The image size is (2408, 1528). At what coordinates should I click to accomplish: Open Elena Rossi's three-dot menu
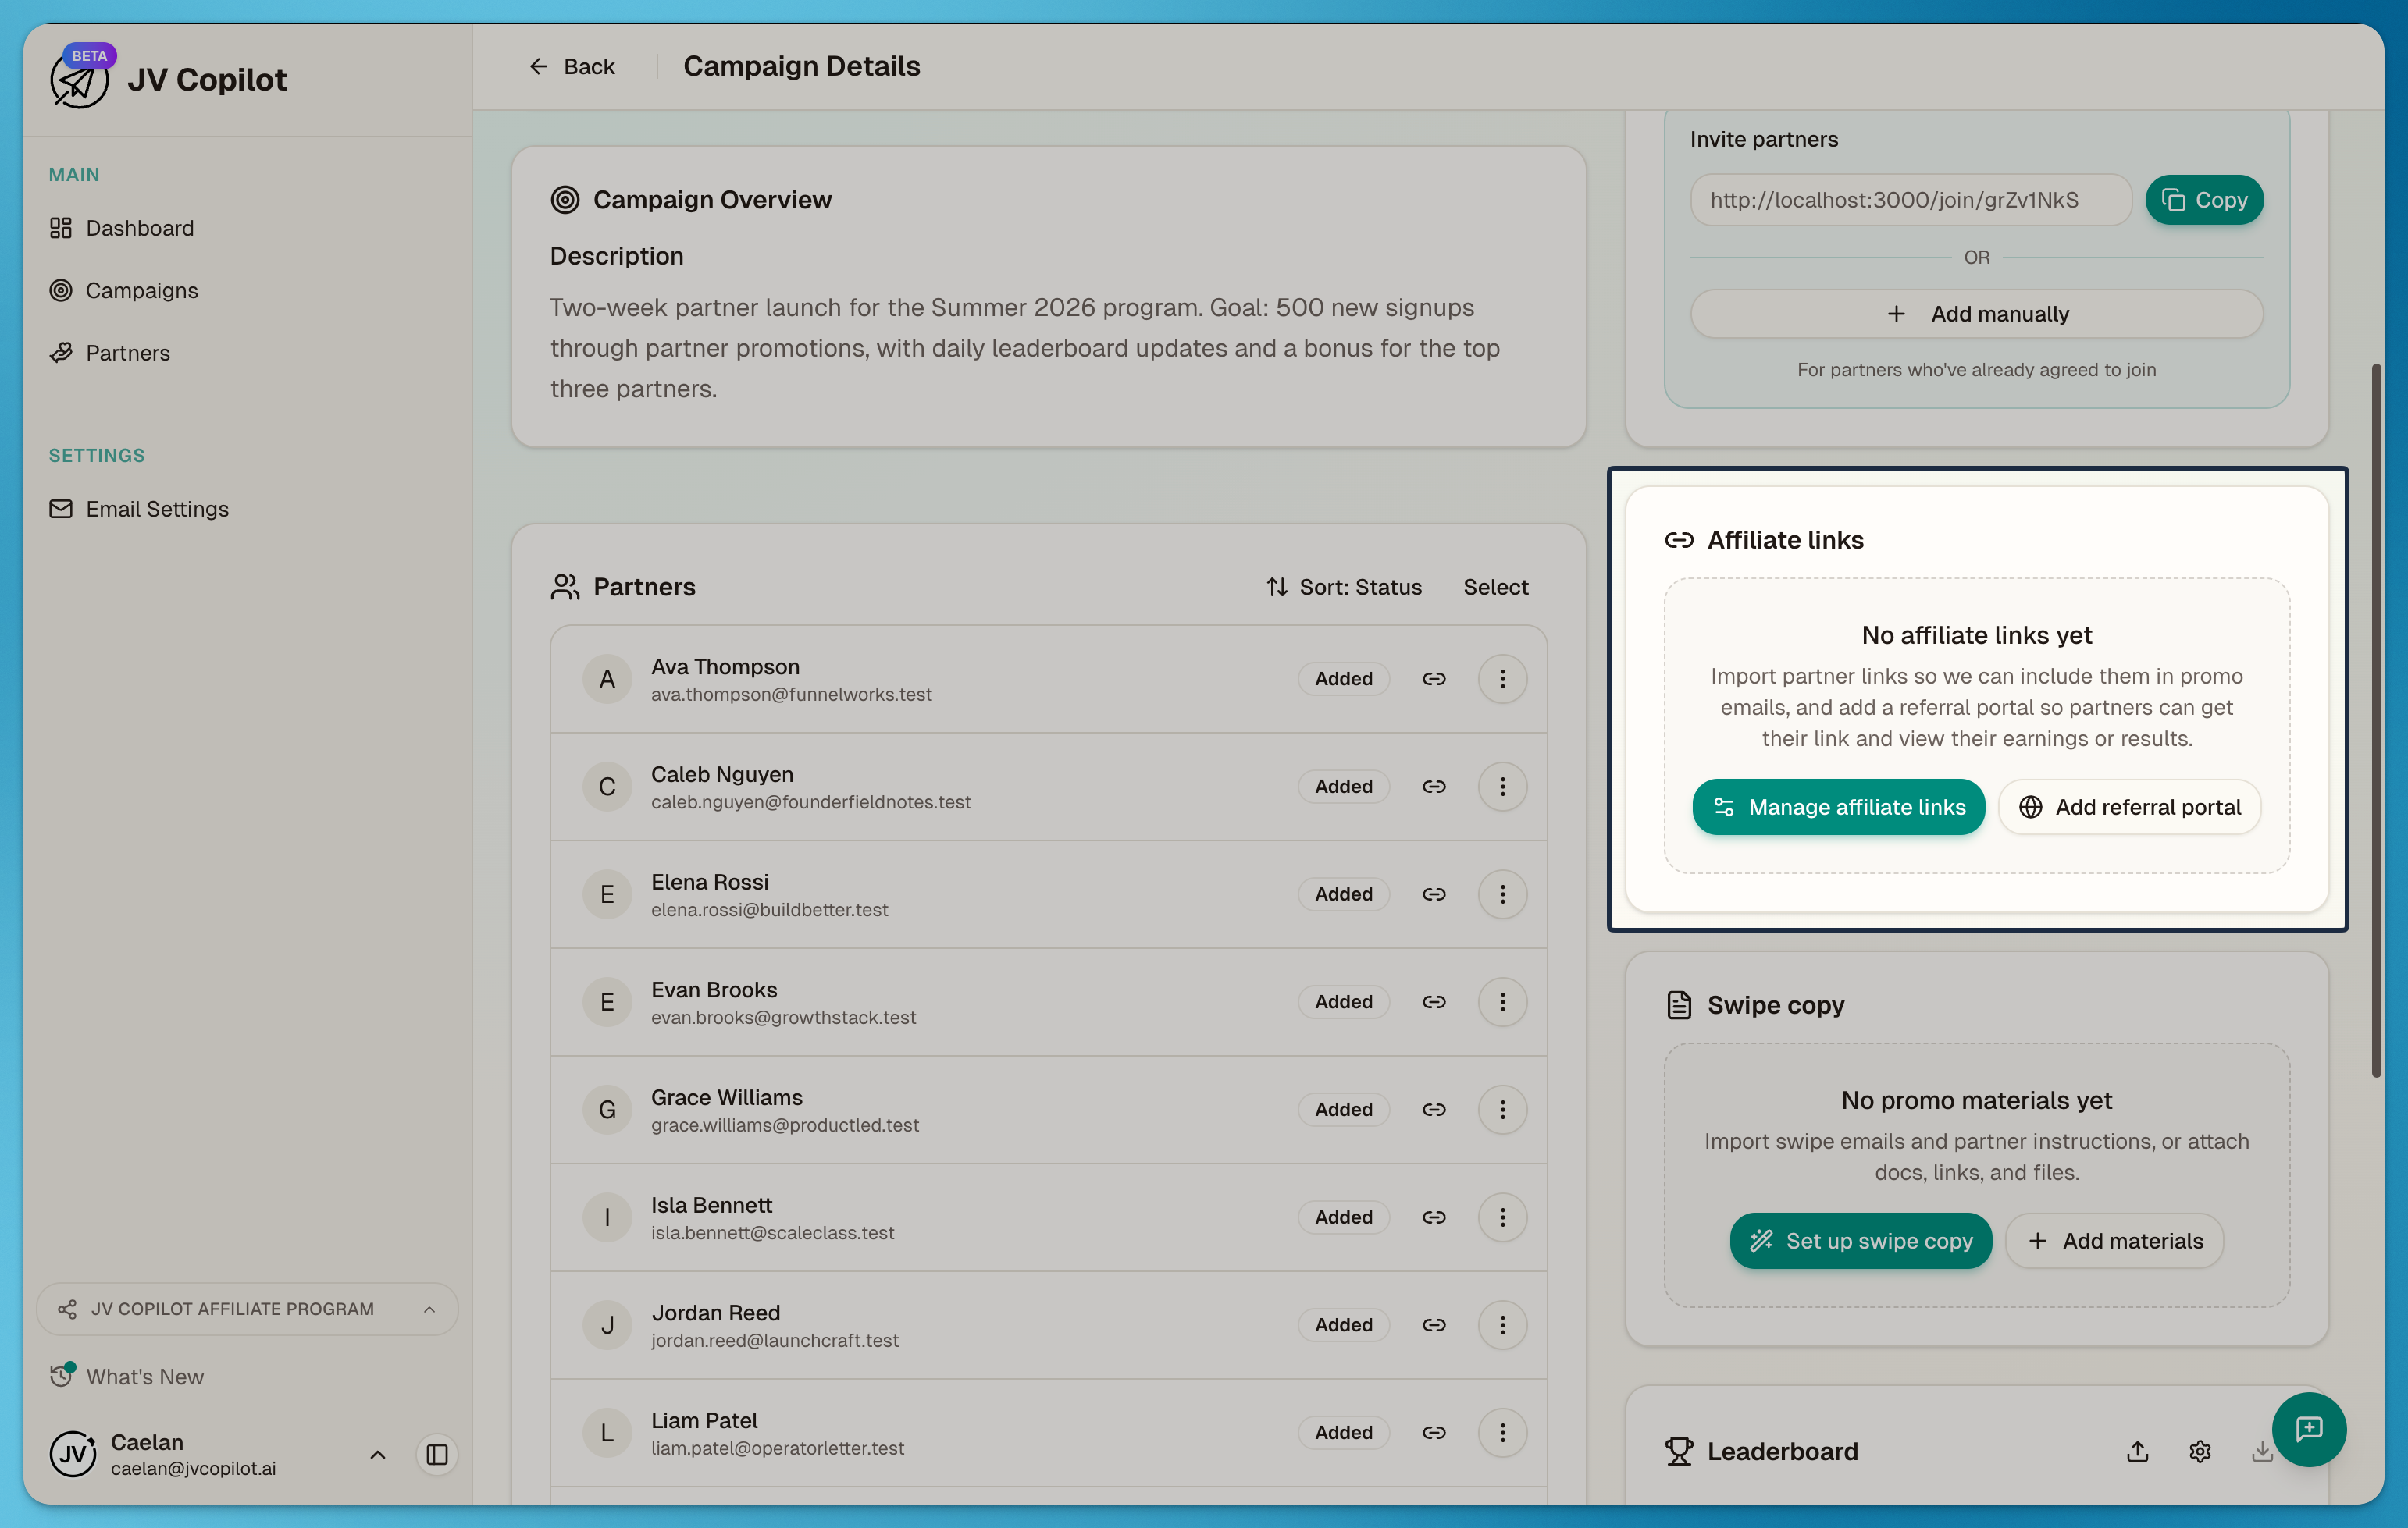[x=1502, y=894]
